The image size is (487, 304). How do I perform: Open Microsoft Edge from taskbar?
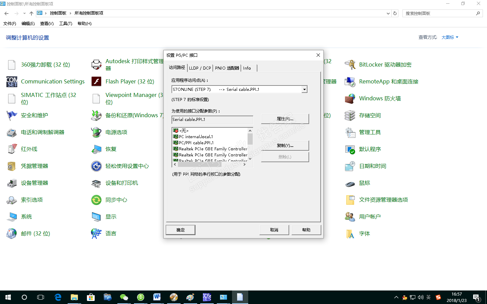coord(58,297)
